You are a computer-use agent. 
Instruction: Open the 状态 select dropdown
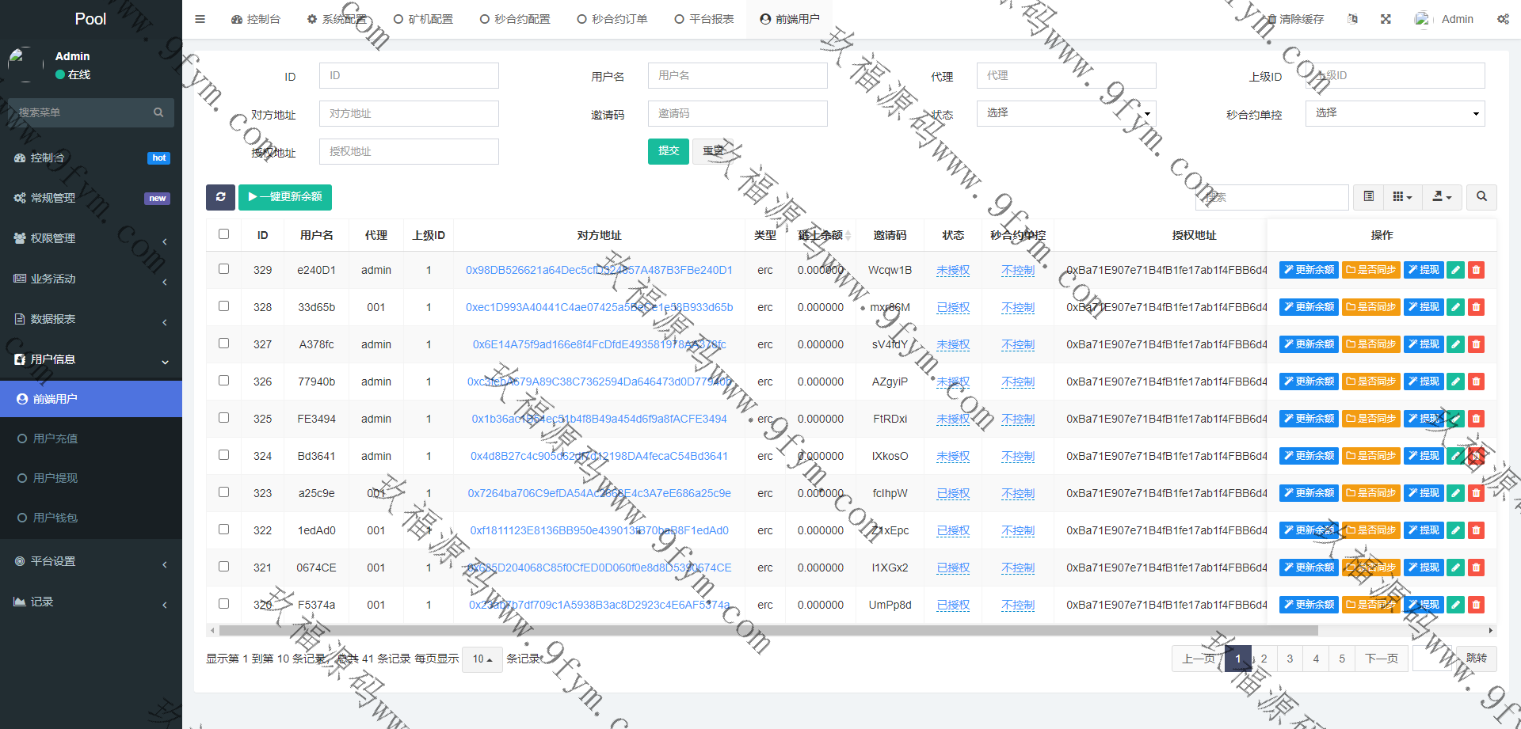[x=1066, y=113]
